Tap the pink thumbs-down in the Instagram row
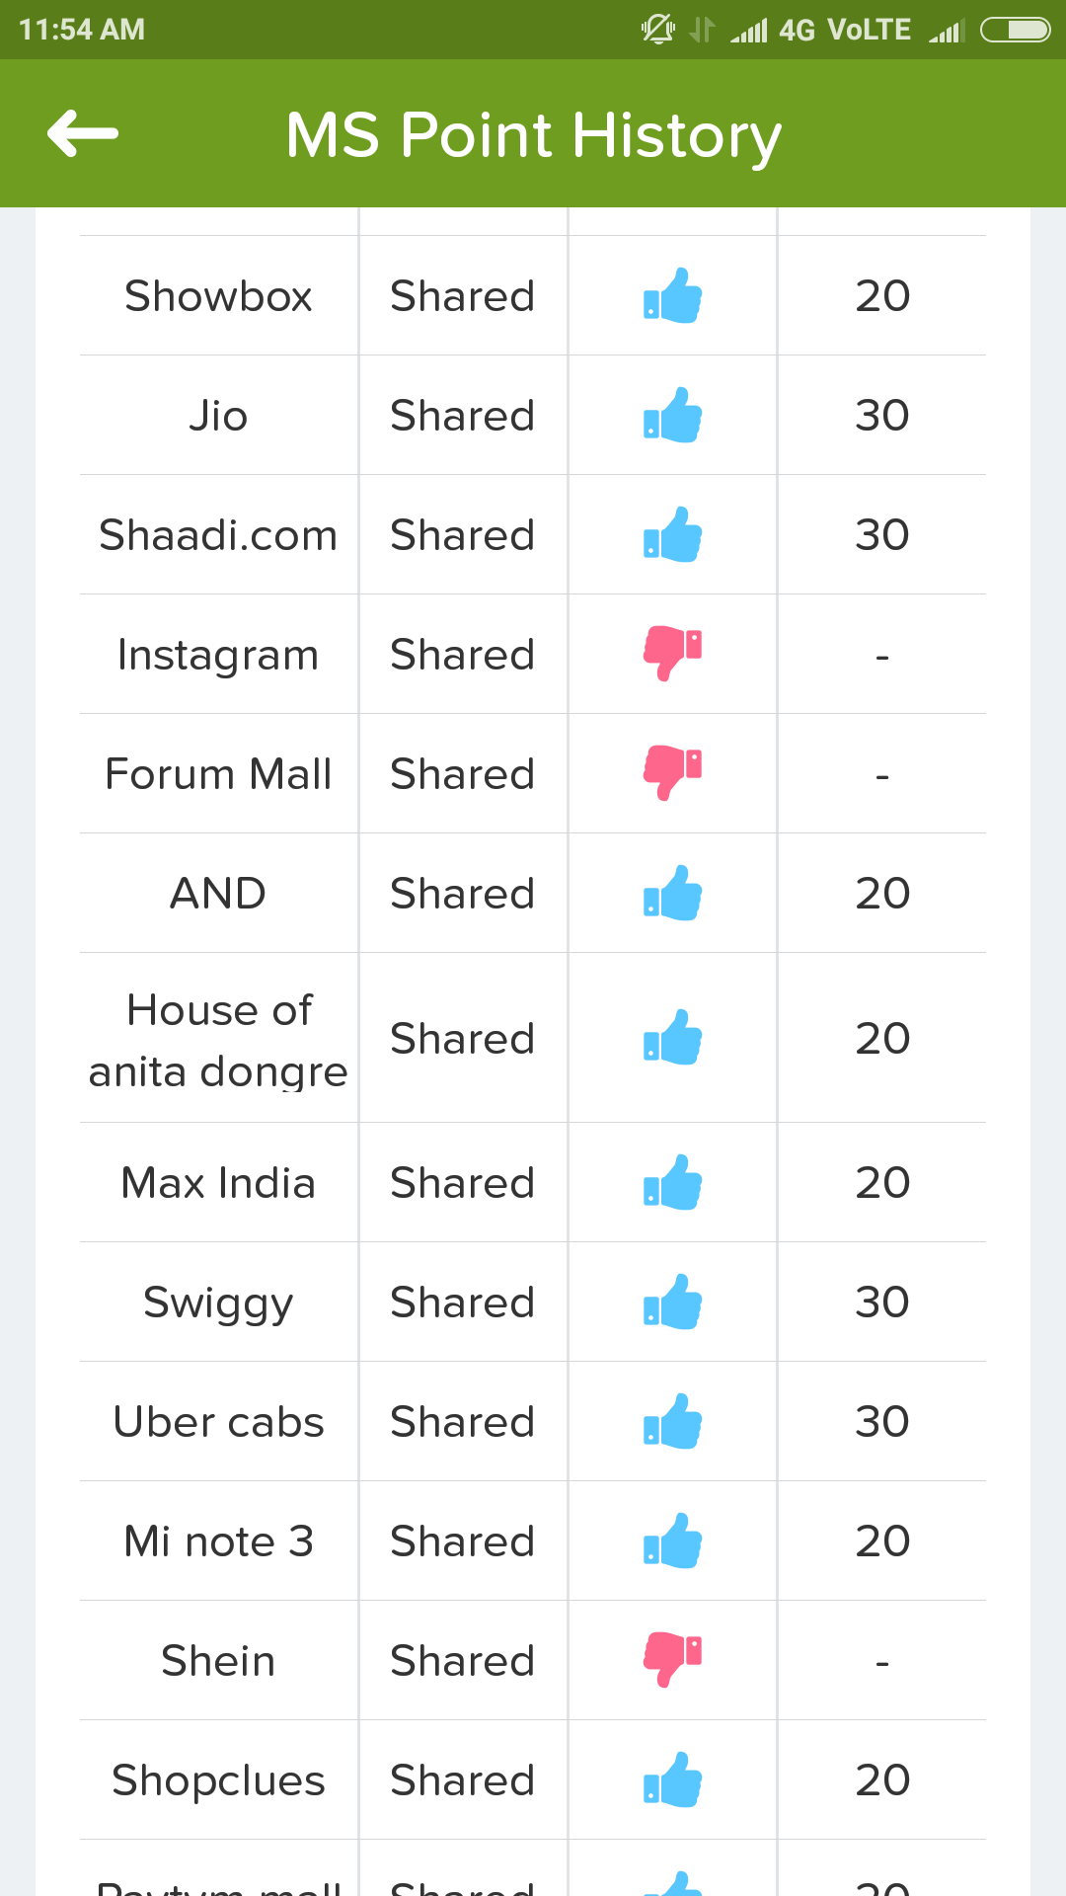Screen dimensions: 1066x1896 [672, 654]
